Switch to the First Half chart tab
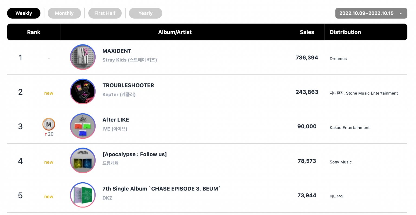The image size is (416, 215). pos(105,13)
